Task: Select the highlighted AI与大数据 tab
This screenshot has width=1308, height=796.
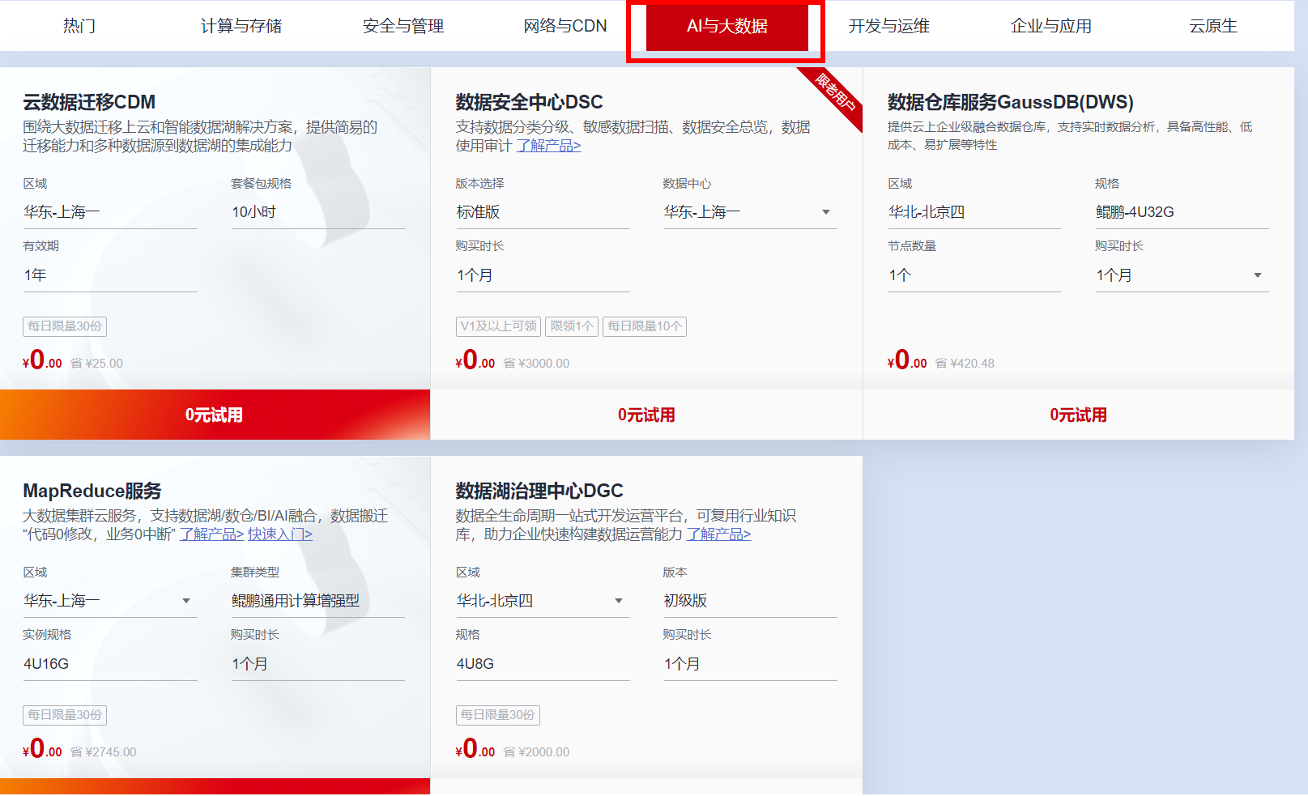Action: tap(725, 27)
